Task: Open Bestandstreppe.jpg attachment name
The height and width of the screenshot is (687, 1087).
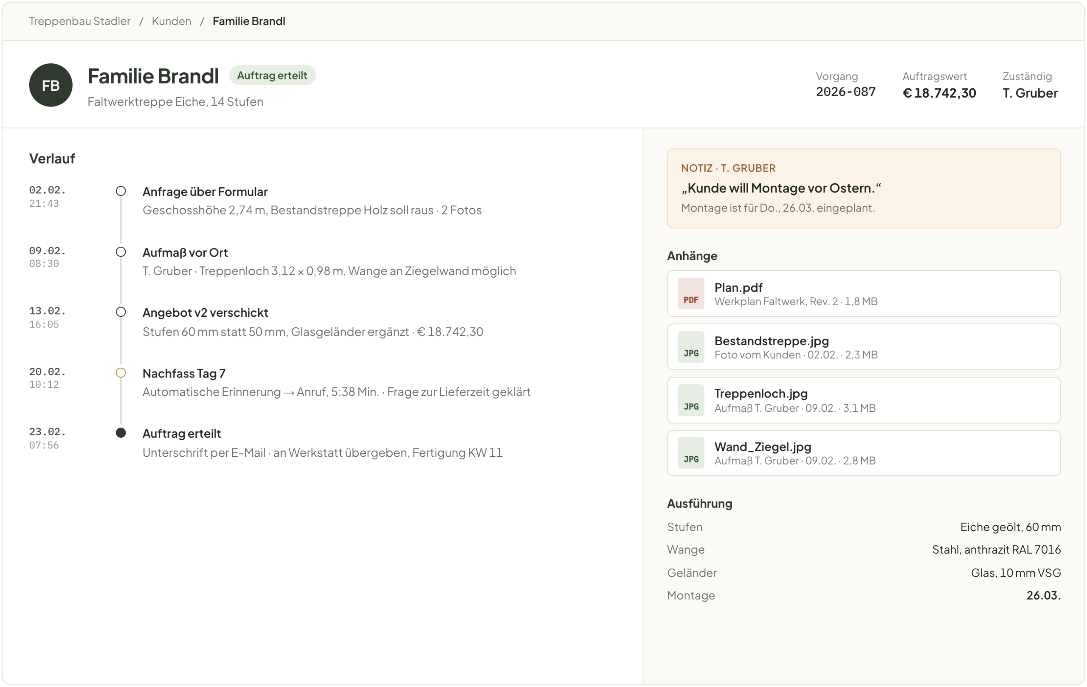Action: click(x=772, y=341)
